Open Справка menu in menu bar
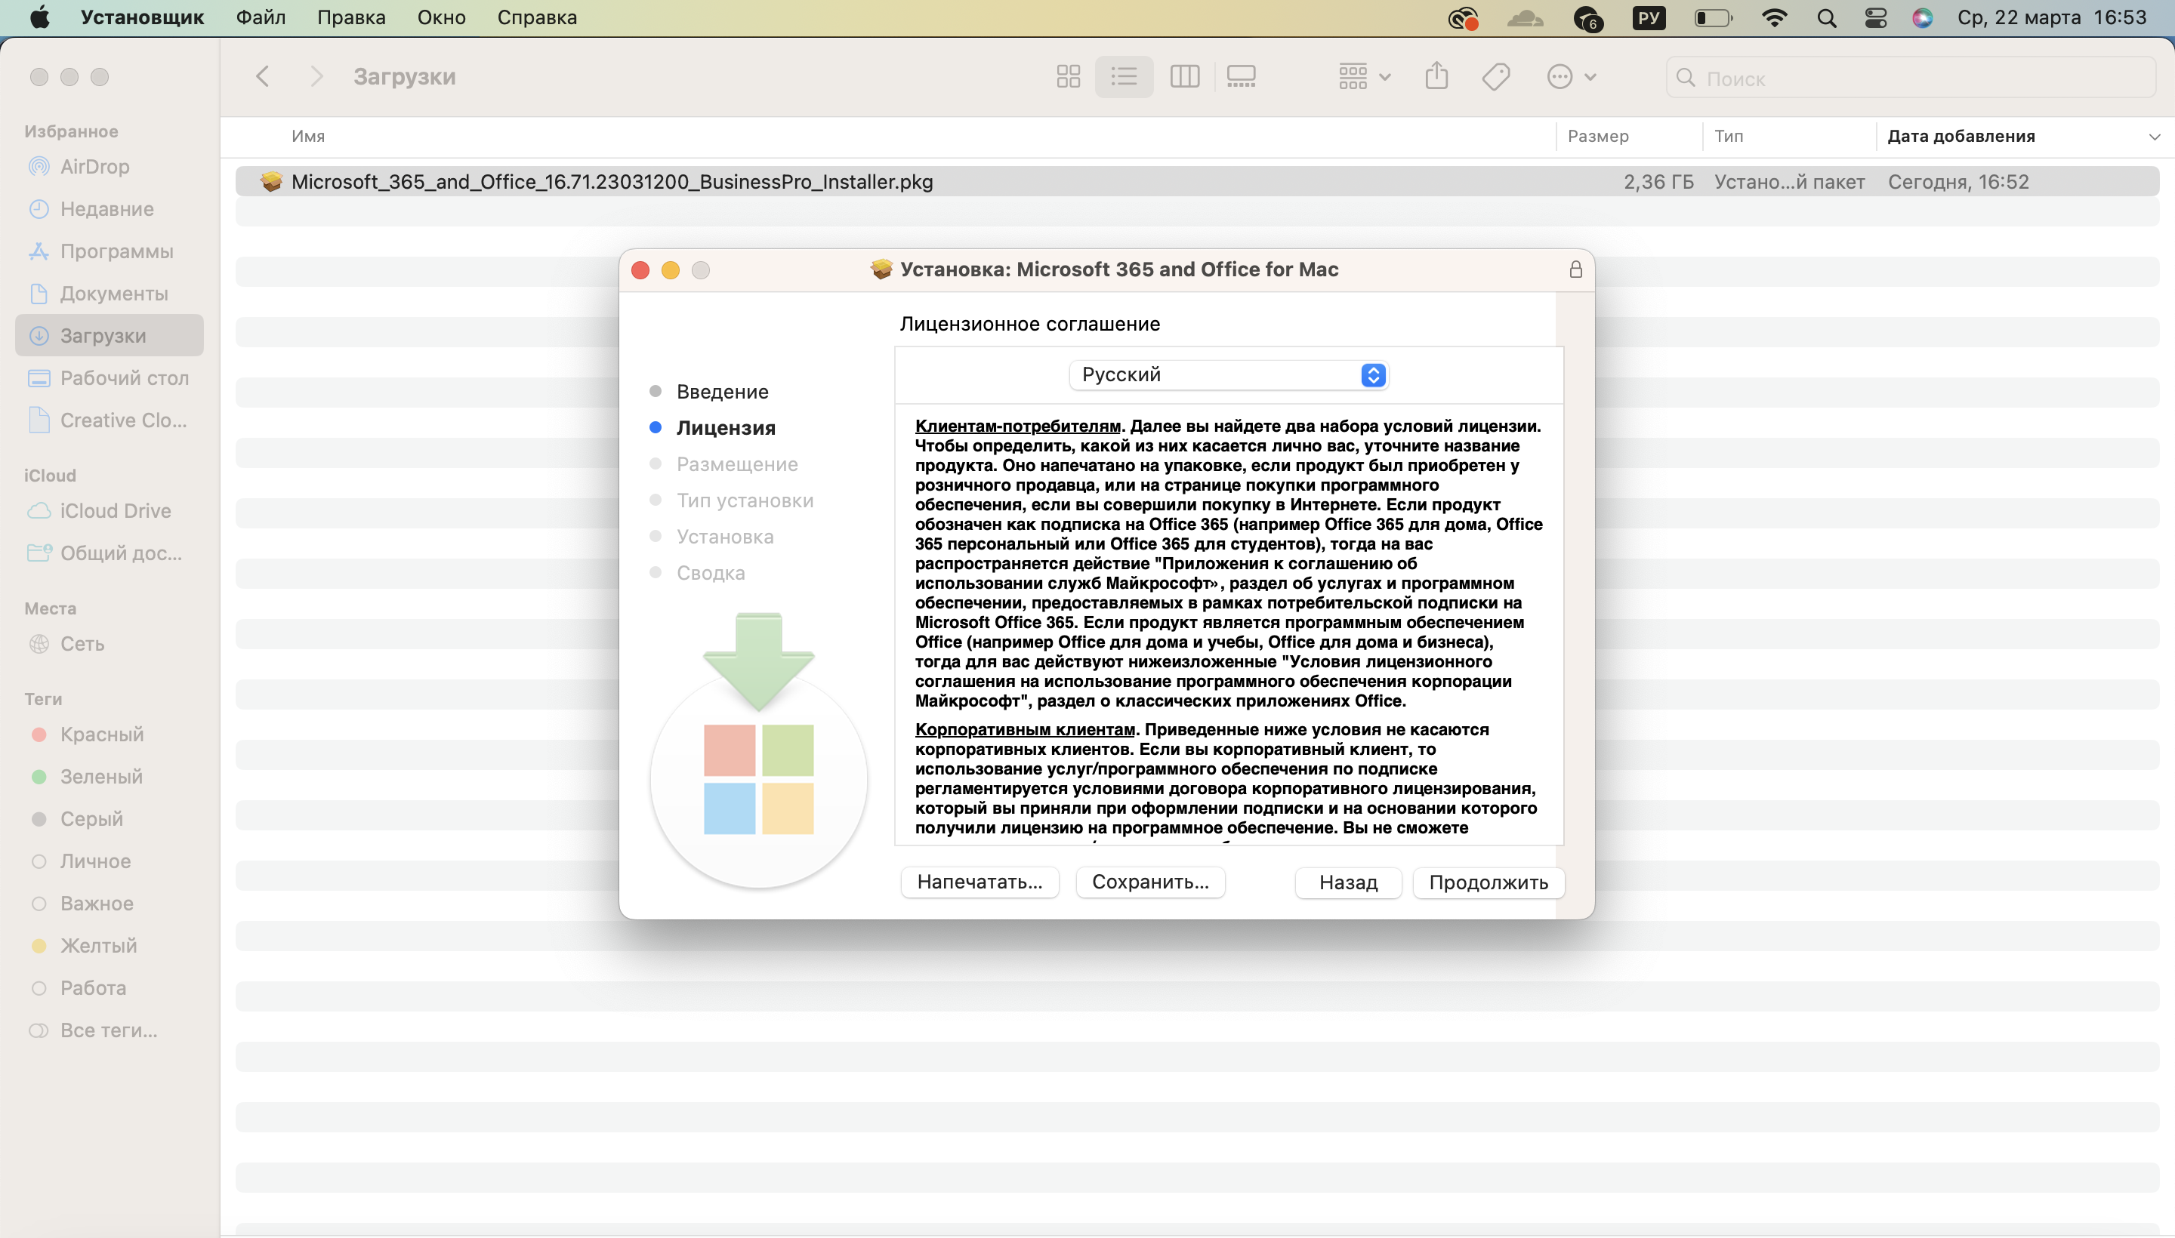The width and height of the screenshot is (2175, 1238). 536,18
